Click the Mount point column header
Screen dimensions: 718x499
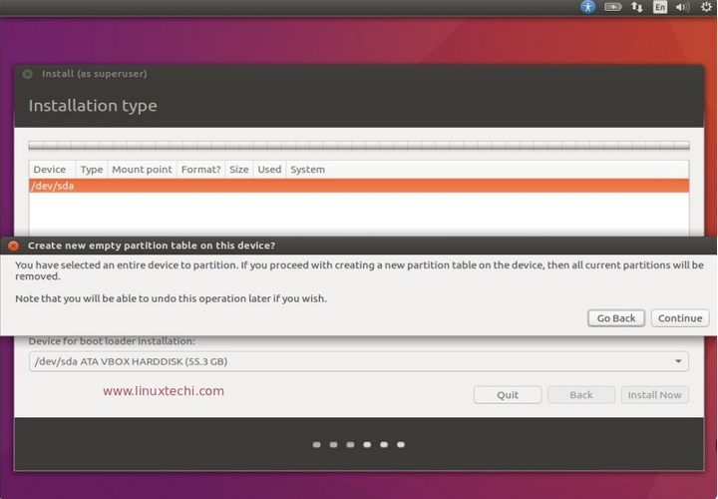click(x=142, y=170)
